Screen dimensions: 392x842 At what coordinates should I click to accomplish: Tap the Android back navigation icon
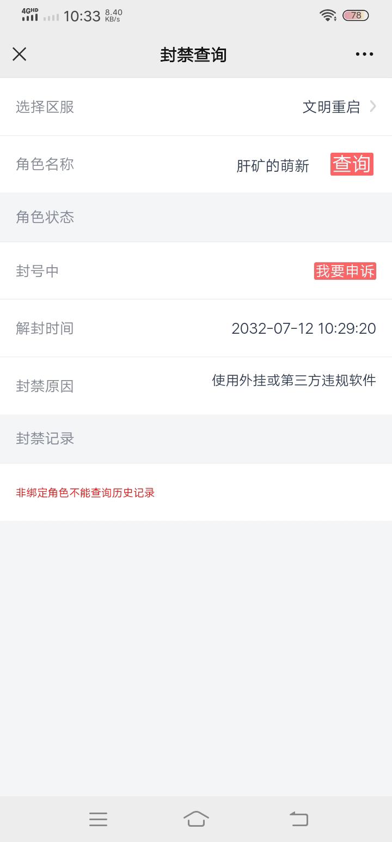[298, 819]
